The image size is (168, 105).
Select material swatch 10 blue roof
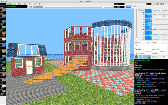tap(3, 64)
